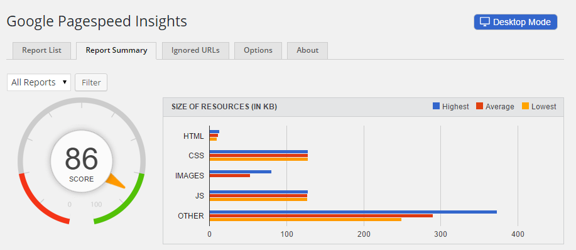Click the Filter button

point(91,82)
